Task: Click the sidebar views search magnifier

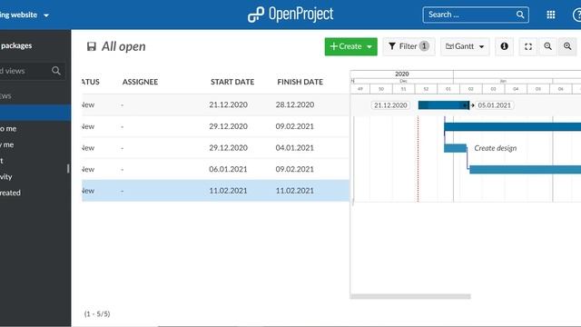Action: [56, 71]
